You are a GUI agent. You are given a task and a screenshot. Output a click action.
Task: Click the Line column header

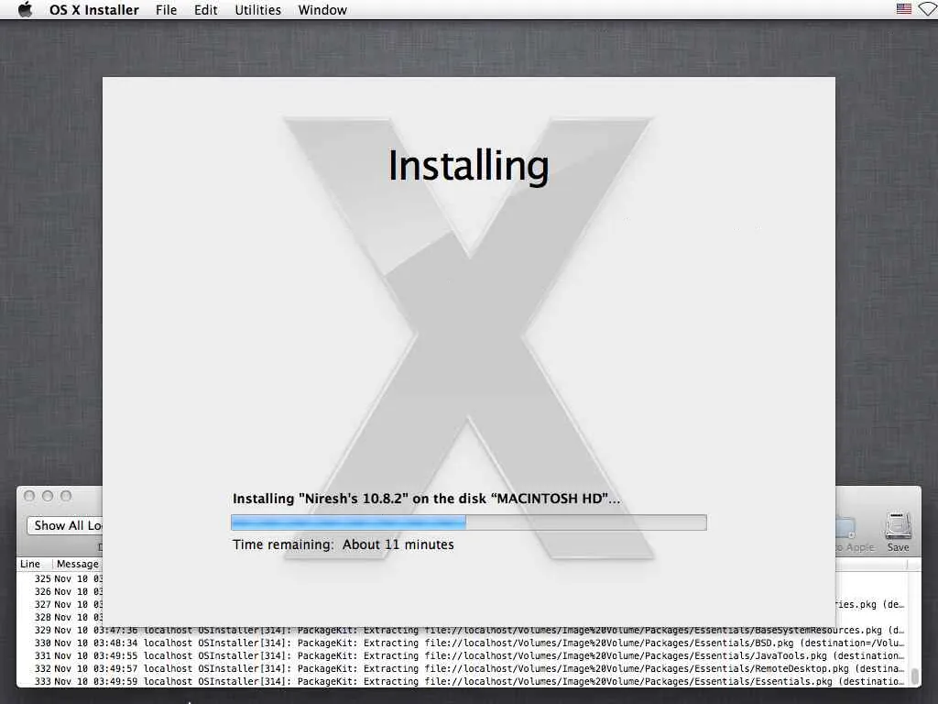point(30,564)
